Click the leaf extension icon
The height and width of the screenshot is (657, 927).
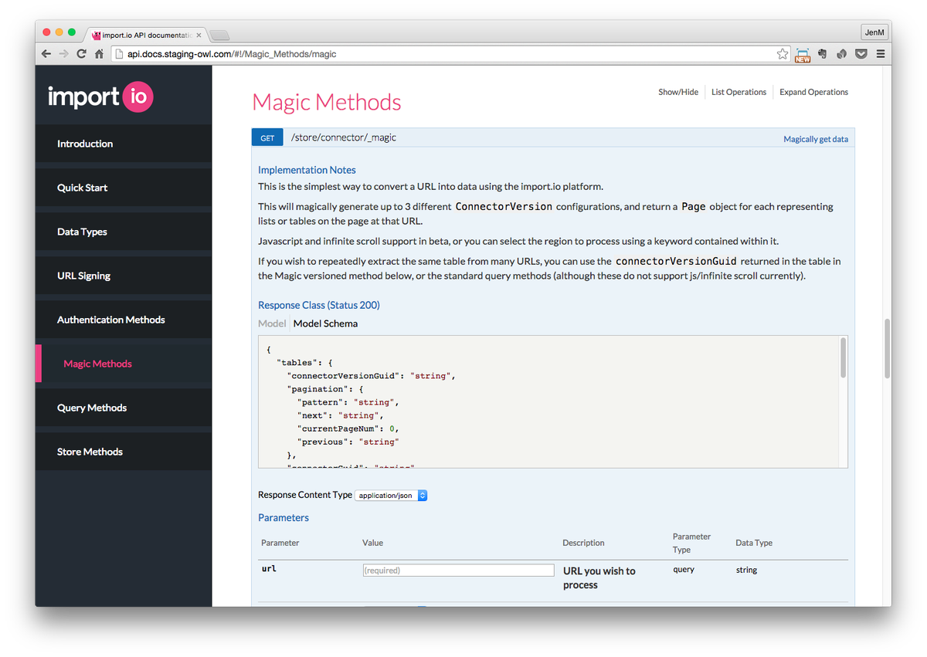coord(841,54)
